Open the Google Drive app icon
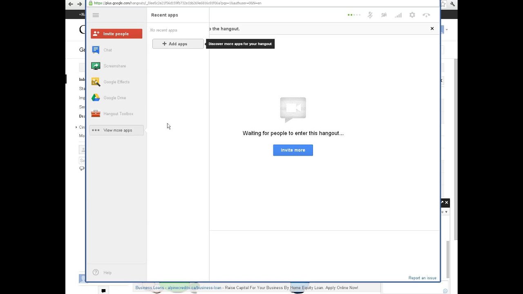 96,98
